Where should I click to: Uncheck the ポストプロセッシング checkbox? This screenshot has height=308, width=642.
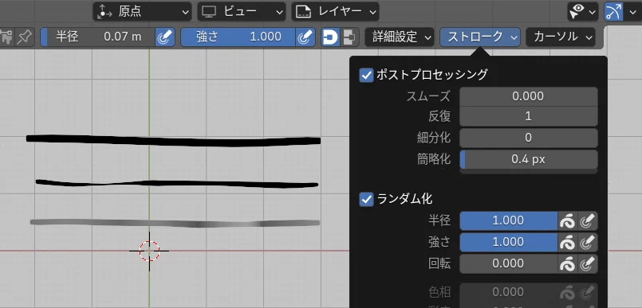click(366, 75)
